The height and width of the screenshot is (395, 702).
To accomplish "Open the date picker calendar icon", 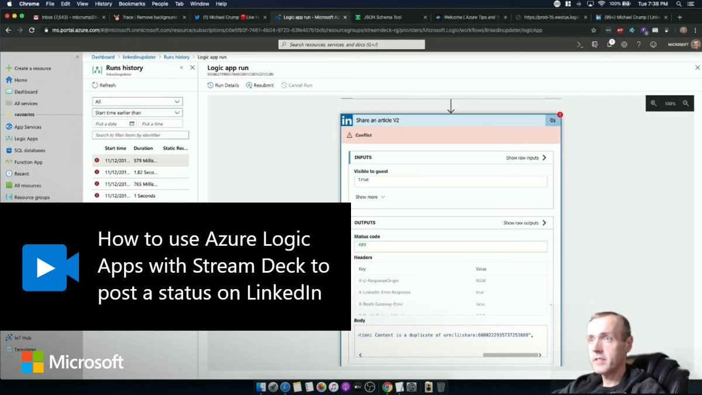I will 132,124.
